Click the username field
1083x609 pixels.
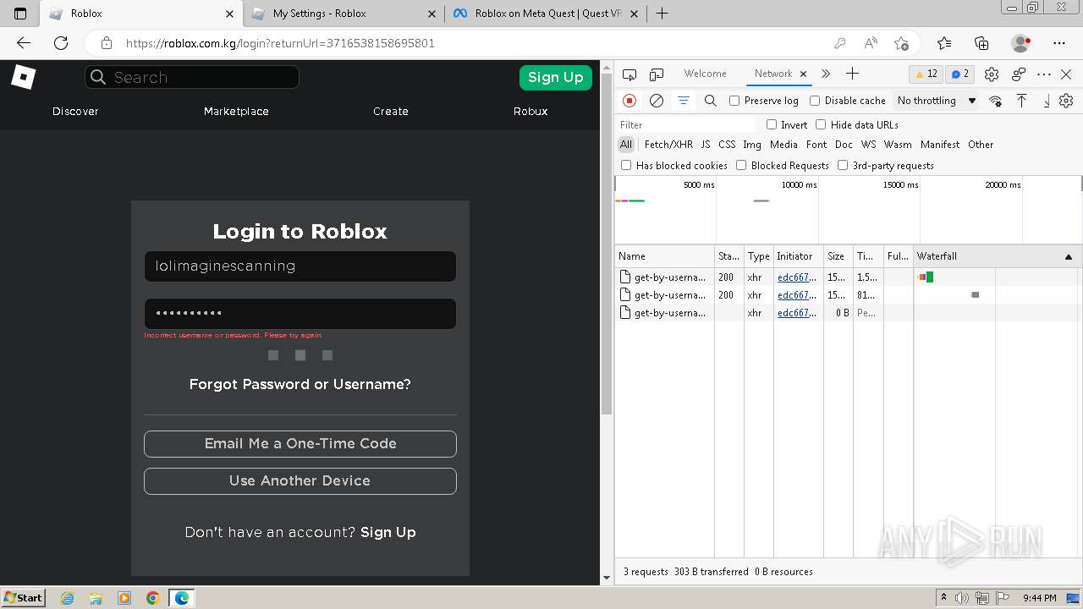[300, 266]
